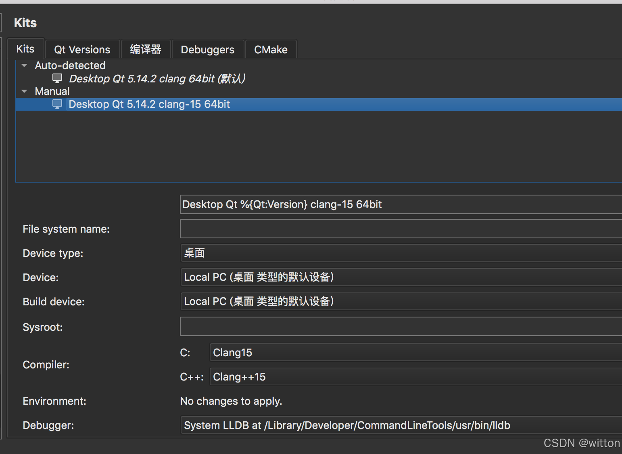Open the Device dropdown showing Local PC
Screen dimensions: 622x454
pyautogui.click(x=399, y=277)
